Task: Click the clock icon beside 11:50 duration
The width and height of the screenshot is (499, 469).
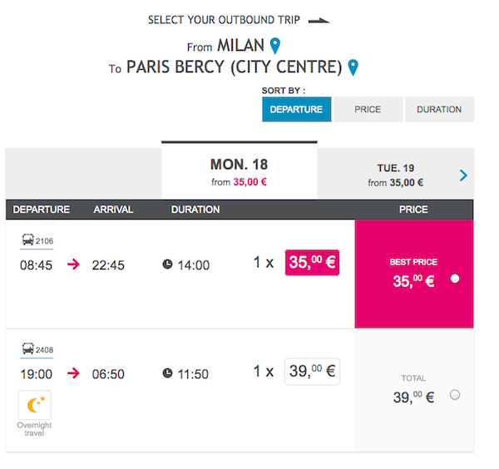Action: (167, 373)
